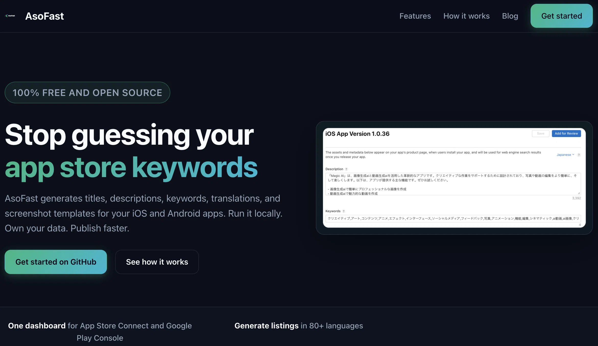Click the 'iOS App Version 1.0.36' heading
This screenshot has height=346, width=598.
tap(357, 134)
